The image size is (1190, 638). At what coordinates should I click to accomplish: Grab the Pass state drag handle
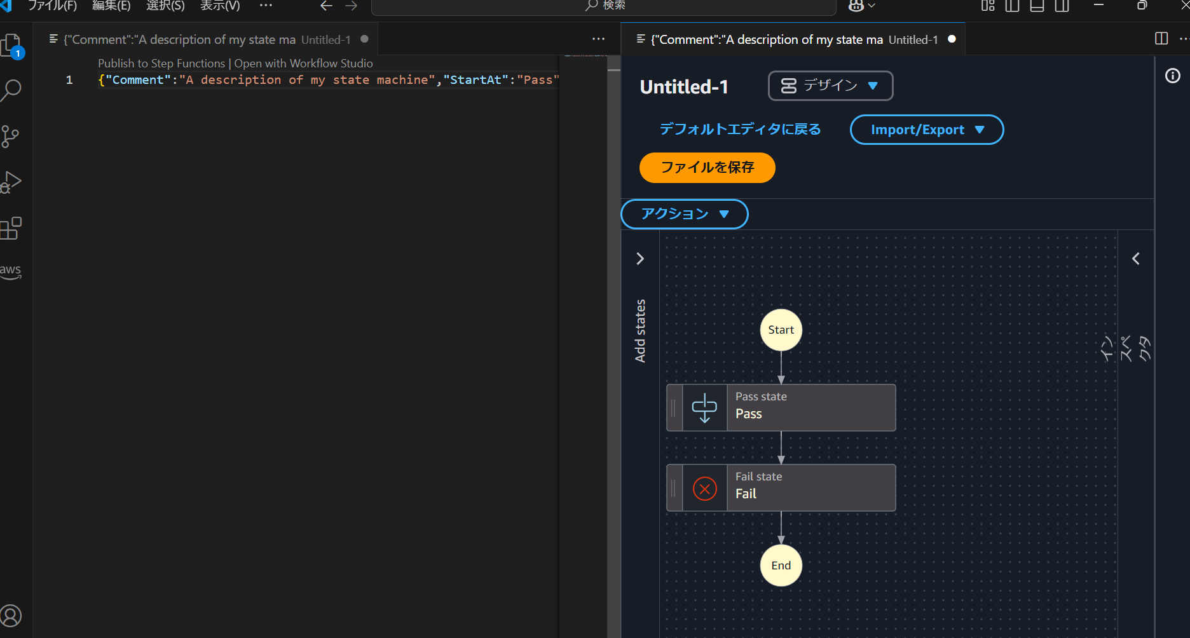(x=674, y=407)
